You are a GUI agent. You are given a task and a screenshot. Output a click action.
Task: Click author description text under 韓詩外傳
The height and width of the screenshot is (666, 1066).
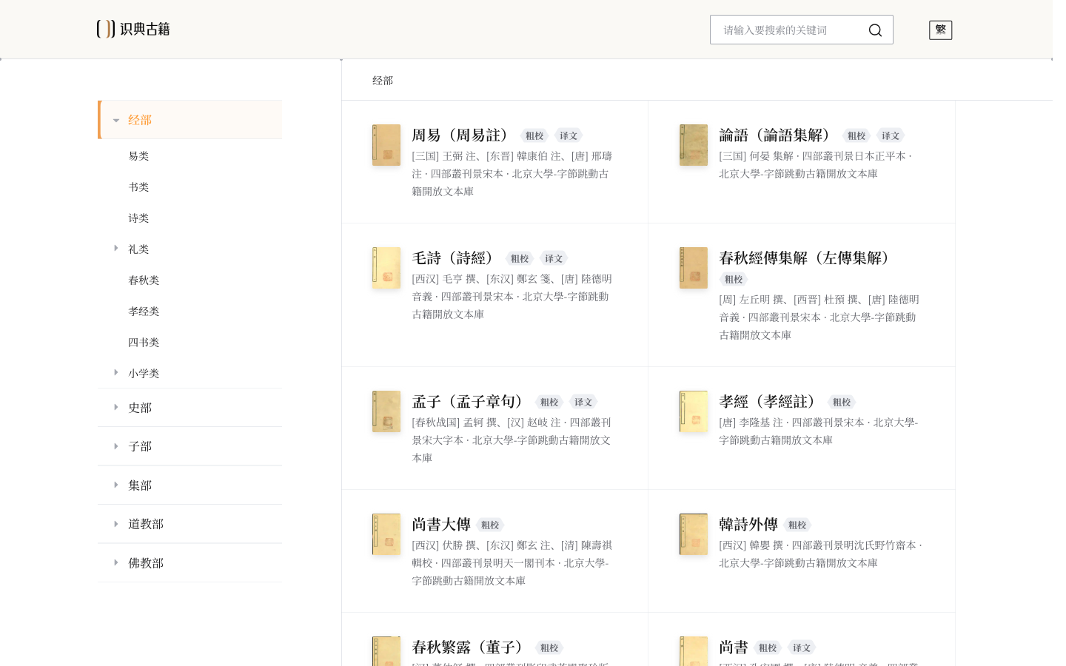point(820,554)
